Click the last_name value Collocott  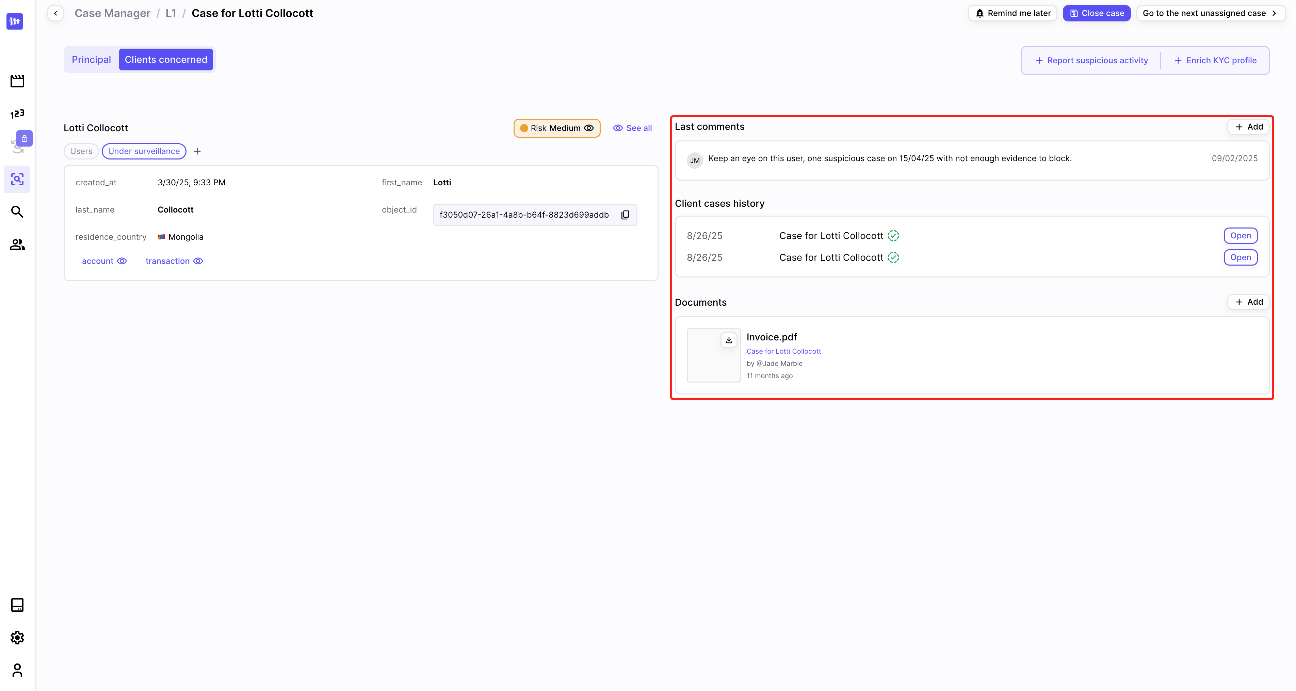pos(175,209)
